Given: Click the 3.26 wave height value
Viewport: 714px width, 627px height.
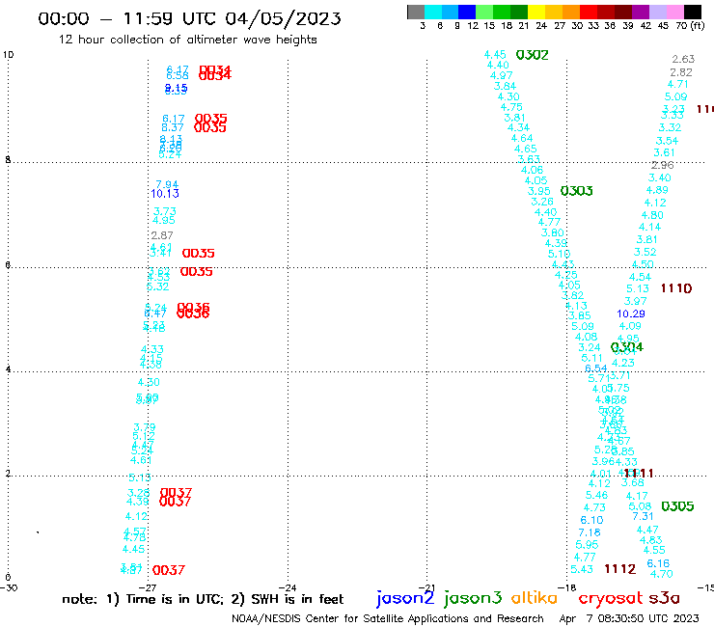Looking at the screenshot, I should (x=542, y=202).
